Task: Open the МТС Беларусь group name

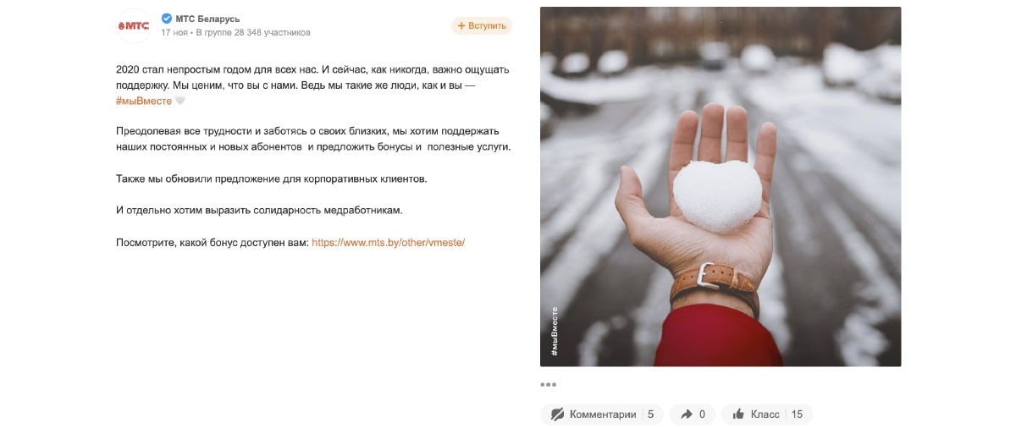Action: click(x=207, y=19)
